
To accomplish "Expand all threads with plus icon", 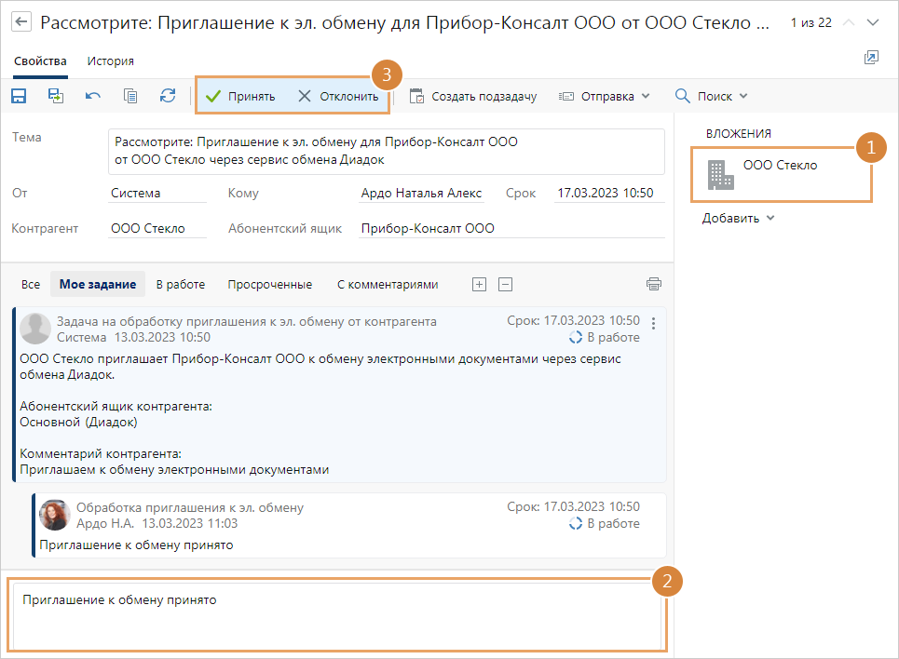I will click(479, 285).
